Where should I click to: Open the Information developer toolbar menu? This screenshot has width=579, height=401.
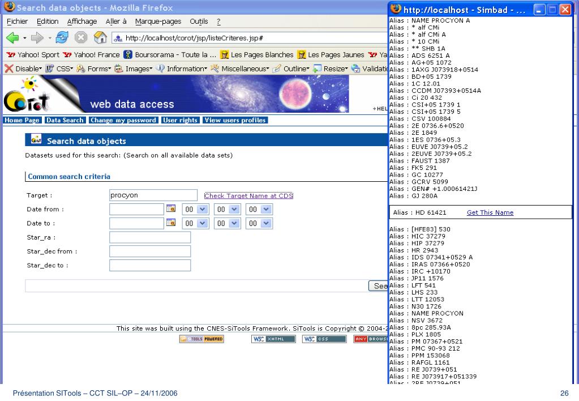tap(181, 69)
